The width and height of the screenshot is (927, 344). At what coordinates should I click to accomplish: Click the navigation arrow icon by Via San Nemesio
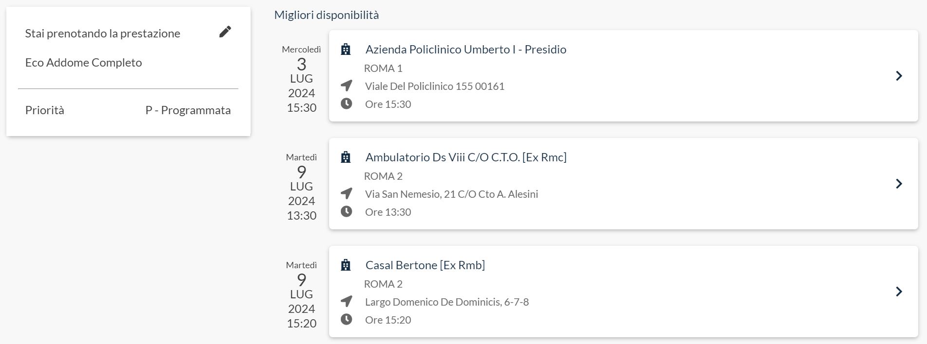pyautogui.click(x=346, y=194)
